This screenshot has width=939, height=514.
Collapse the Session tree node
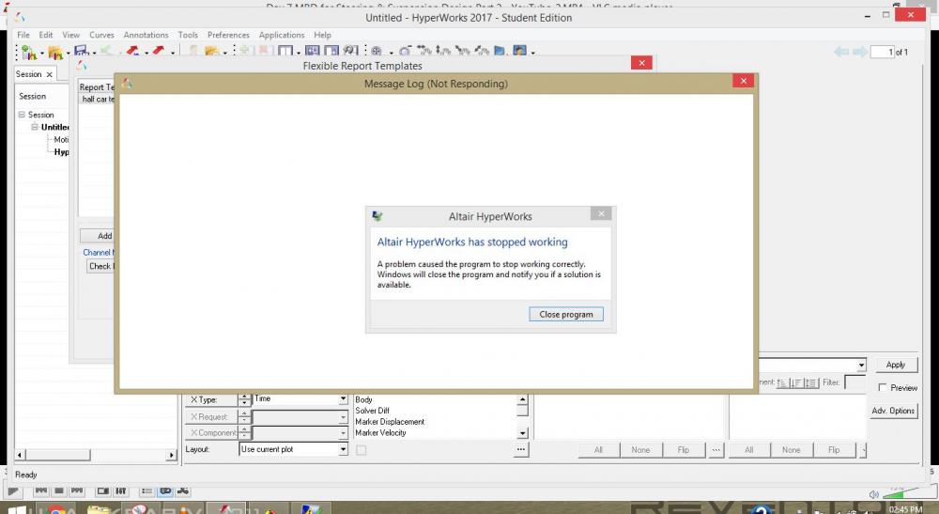click(22, 115)
